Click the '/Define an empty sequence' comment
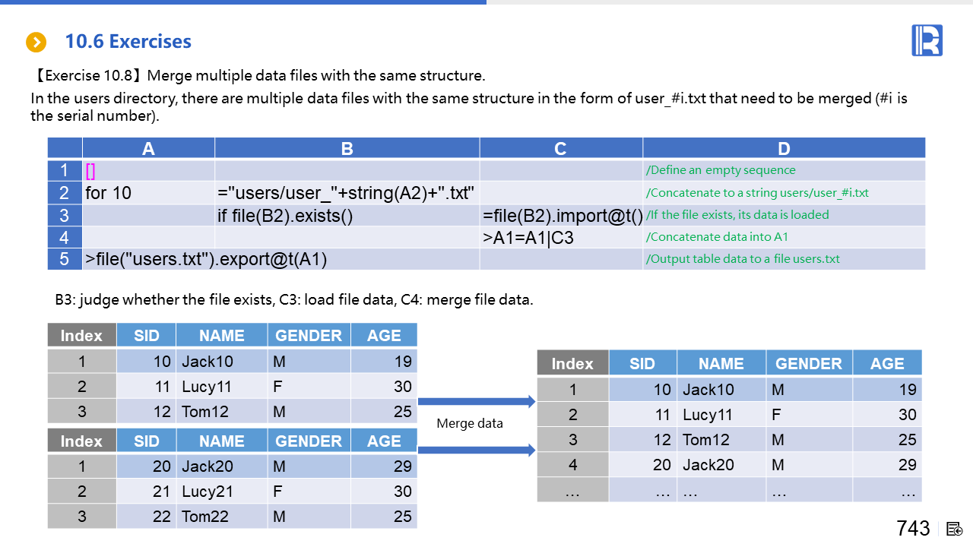Screen dimensions: 973x547 pyautogui.click(x=721, y=171)
